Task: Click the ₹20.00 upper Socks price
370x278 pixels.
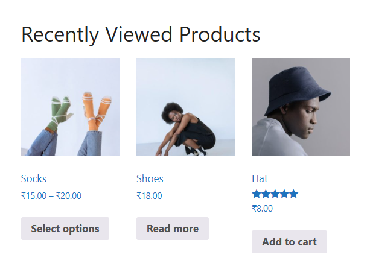Action: (69, 196)
